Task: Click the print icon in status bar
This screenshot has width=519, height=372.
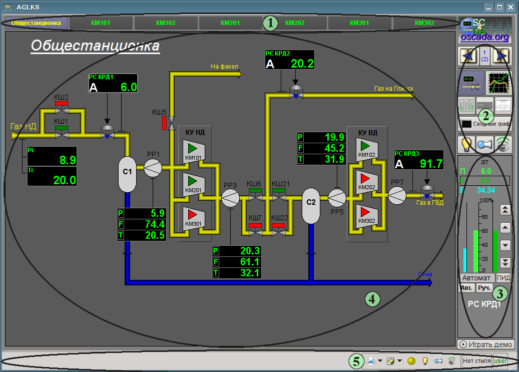Action: click(371, 360)
